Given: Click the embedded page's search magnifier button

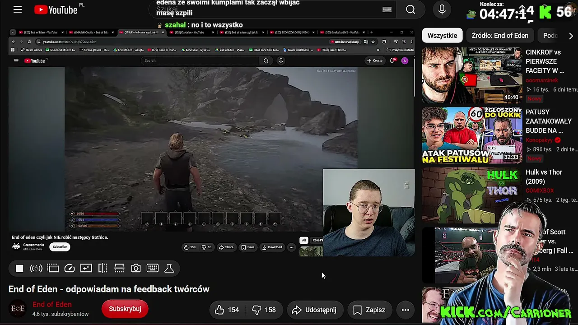Looking at the screenshot, I should point(266,60).
